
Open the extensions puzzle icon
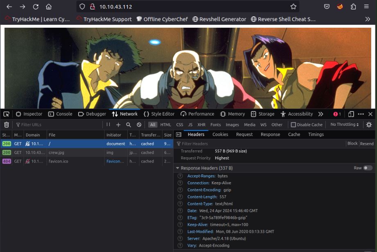(x=353, y=7)
